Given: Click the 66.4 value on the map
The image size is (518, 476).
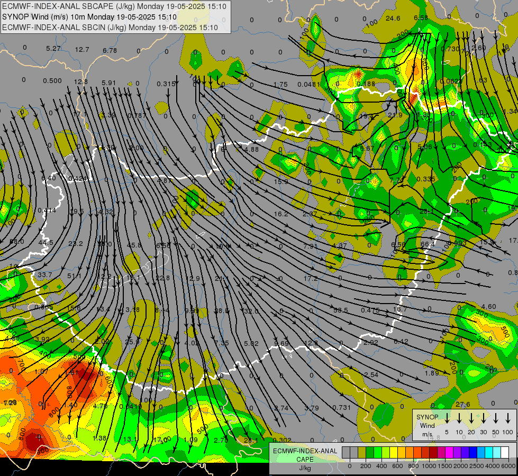Looking at the screenshot, I should pyautogui.click(x=428, y=244).
